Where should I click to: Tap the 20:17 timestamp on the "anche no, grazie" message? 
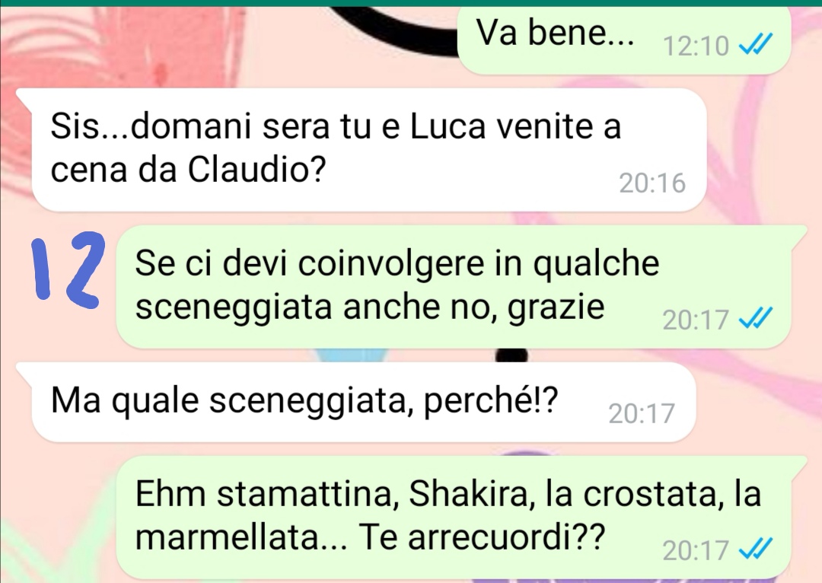(696, 320)
